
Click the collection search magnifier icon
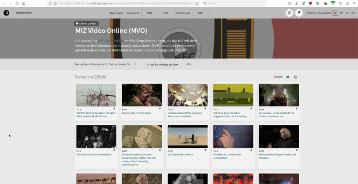[x=187, y=64]
